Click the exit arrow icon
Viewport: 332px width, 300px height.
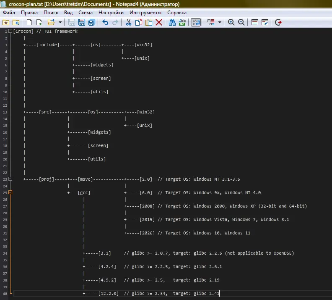(x=278, y=22)
